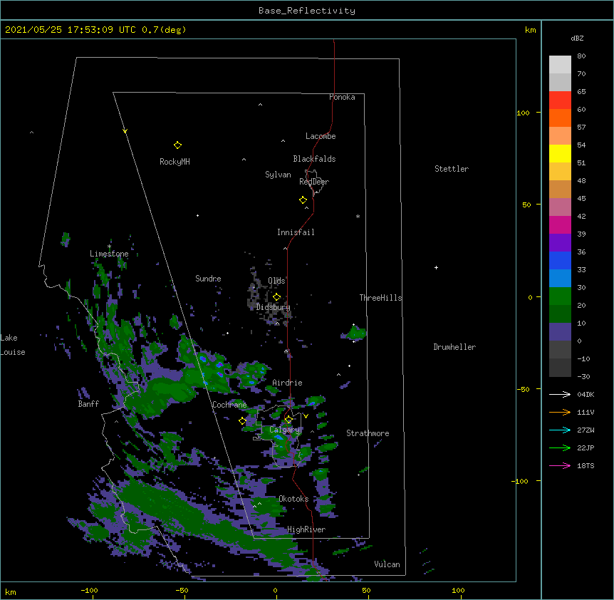Click the HighRiver city label

(x=306, y=529)
